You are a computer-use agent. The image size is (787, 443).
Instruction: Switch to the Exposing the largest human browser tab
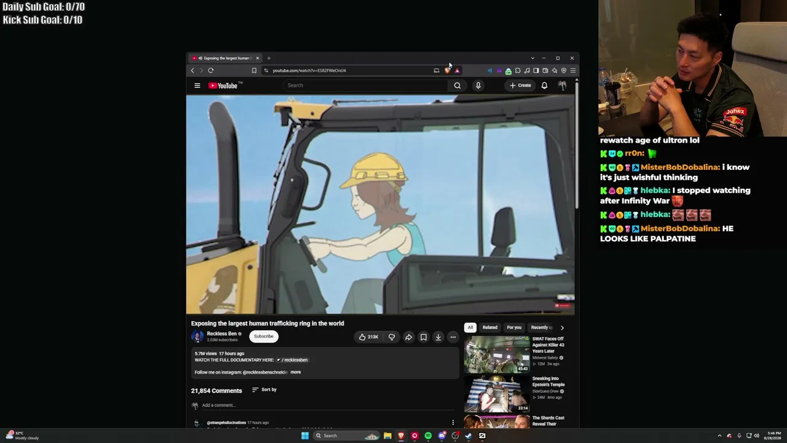(225, 58)
